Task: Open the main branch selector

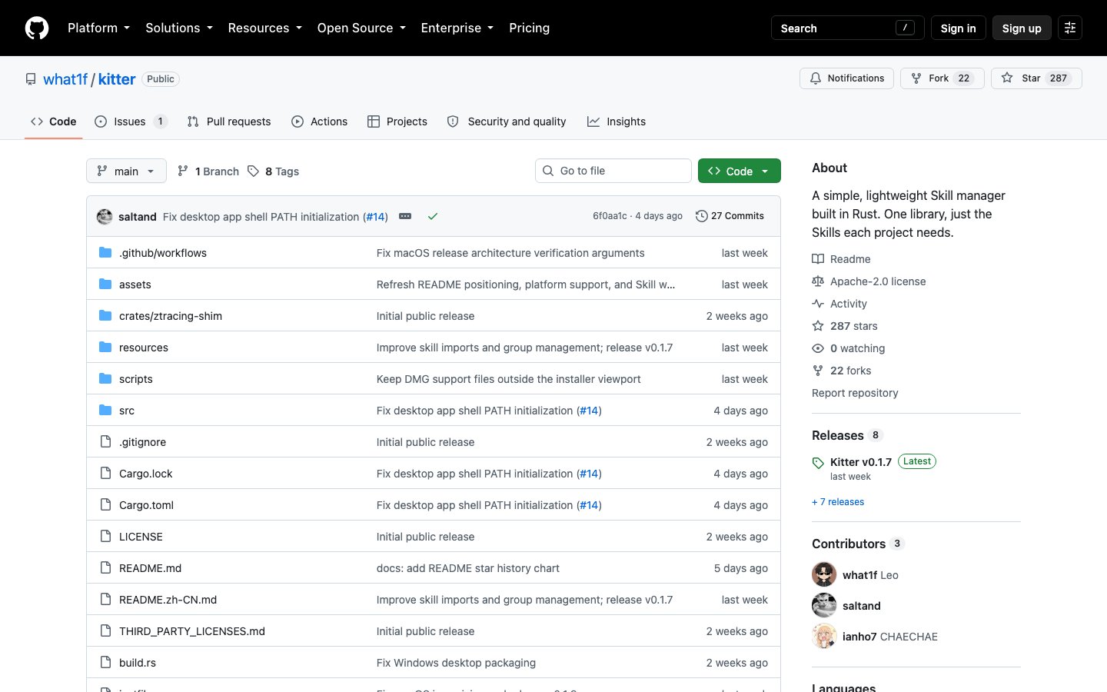Action: tap(126, 171)
